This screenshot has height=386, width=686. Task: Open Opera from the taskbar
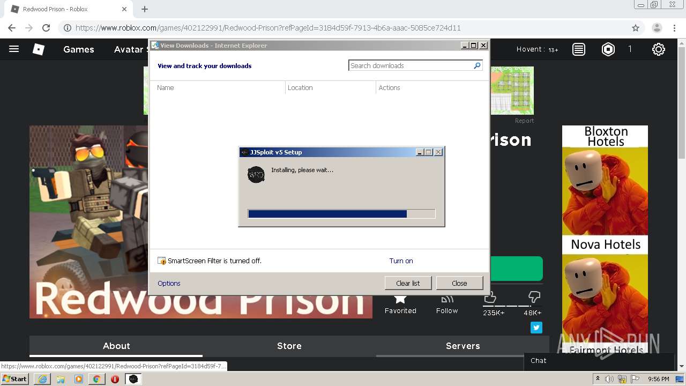coord(115,379)
